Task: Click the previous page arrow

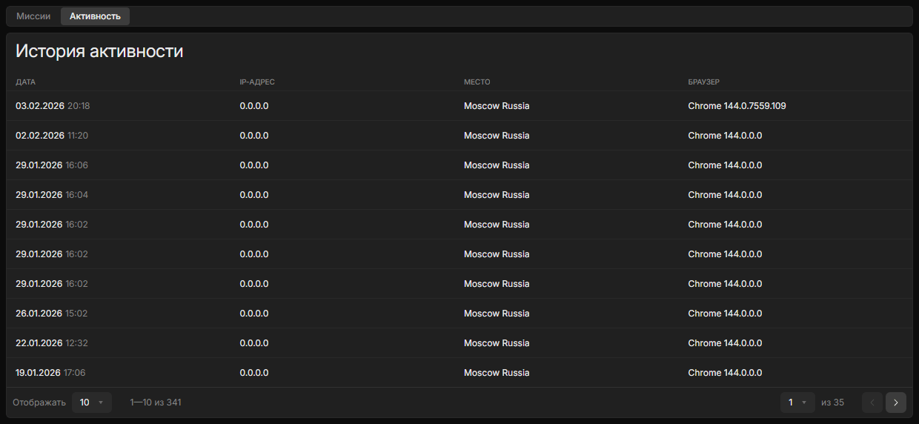Action: 872,403
